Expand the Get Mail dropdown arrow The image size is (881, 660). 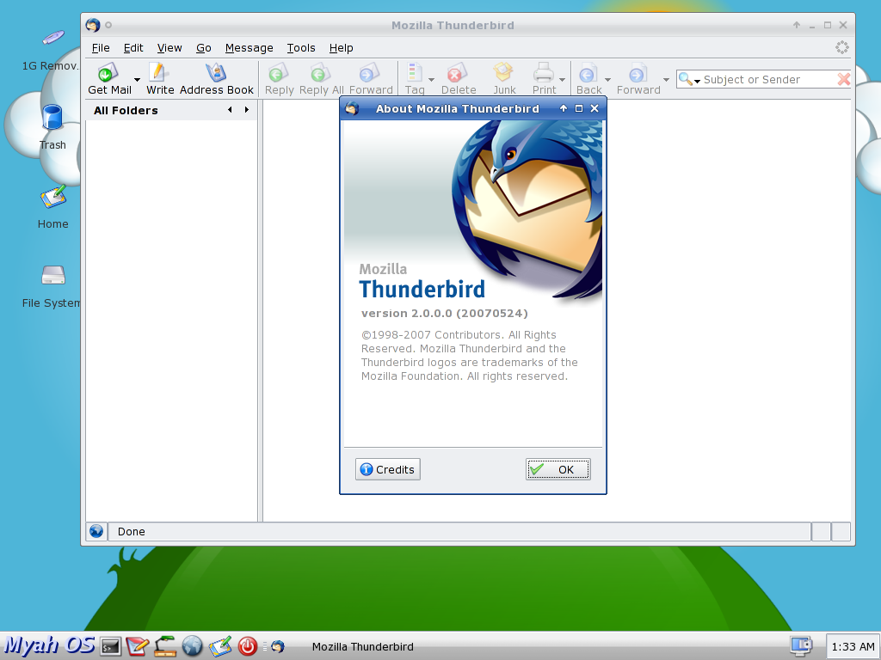pyautogui.click(x=137, y=80)
